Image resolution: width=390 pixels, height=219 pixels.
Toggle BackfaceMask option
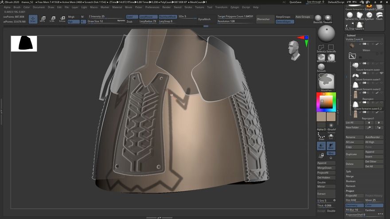[168, 17]
